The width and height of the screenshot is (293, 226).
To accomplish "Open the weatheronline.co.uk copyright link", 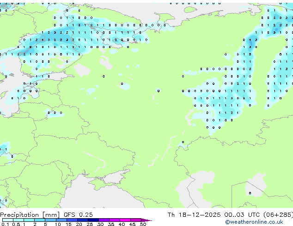I will [x=254, y=222].
